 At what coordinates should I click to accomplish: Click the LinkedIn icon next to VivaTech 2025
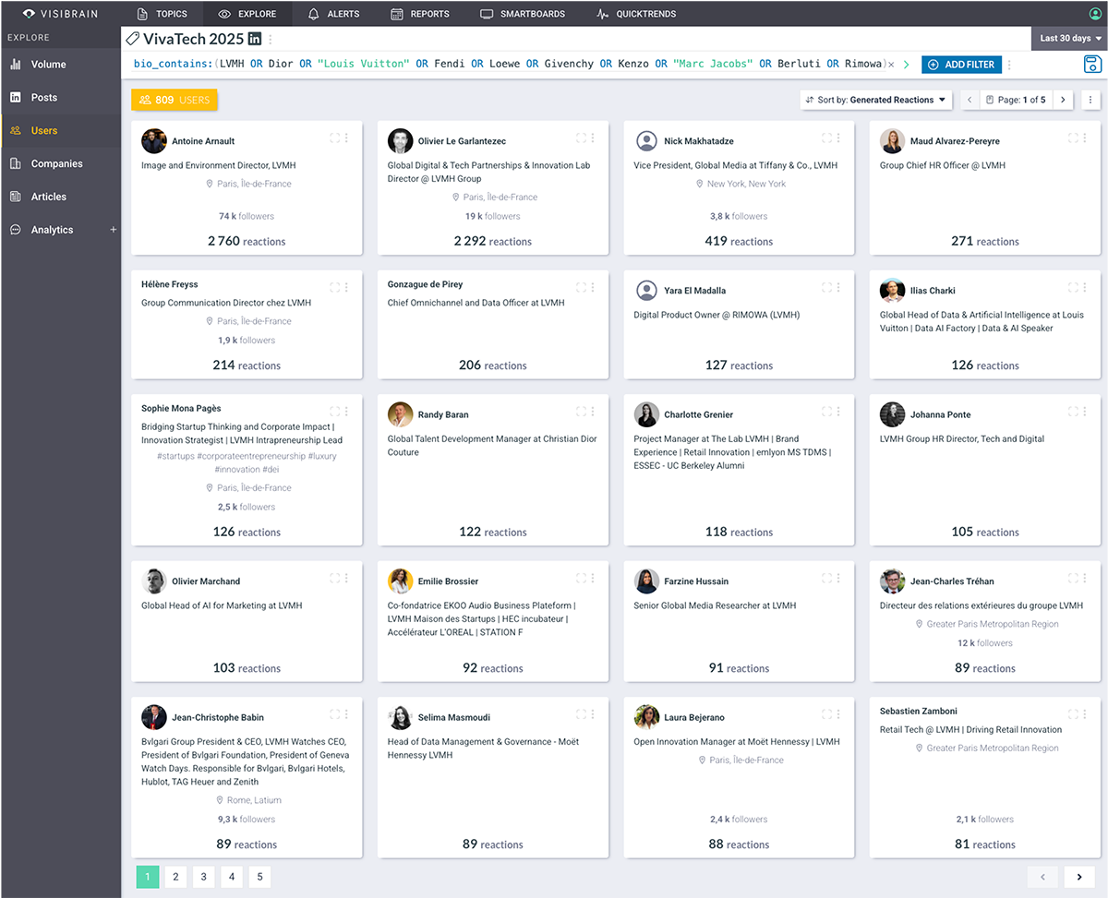(x=255, y=39)
